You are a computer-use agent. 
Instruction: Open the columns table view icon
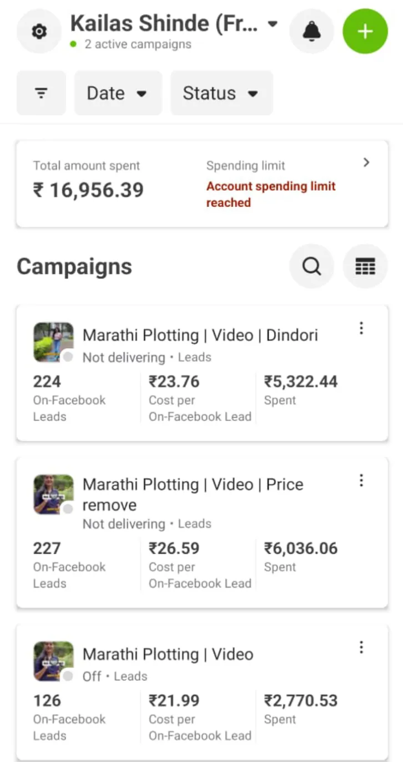click(365, 267)
